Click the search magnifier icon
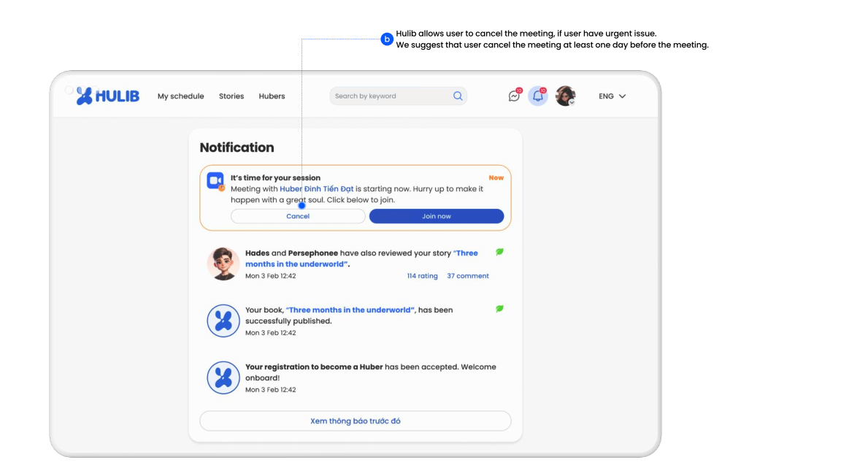 [x=458, y=96]
